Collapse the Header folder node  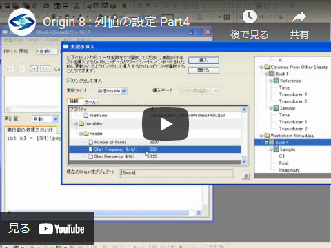pyautogui.click(x=81, y=134)
